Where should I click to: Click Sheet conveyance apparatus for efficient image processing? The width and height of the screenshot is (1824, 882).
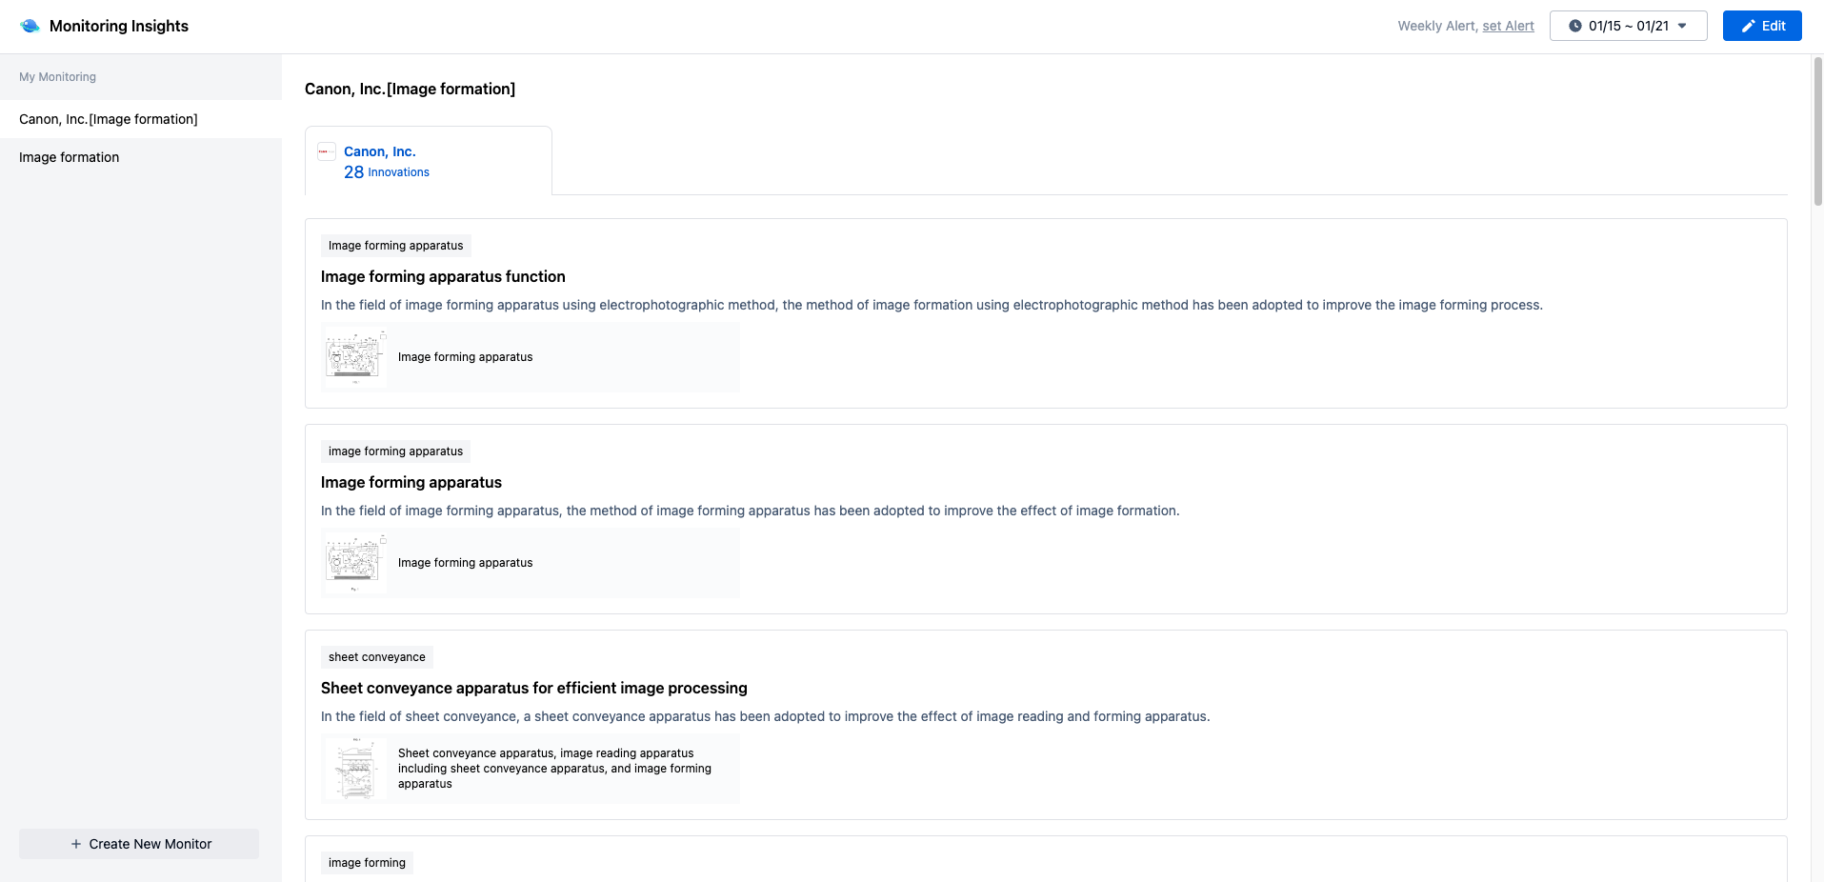(533, 688)
